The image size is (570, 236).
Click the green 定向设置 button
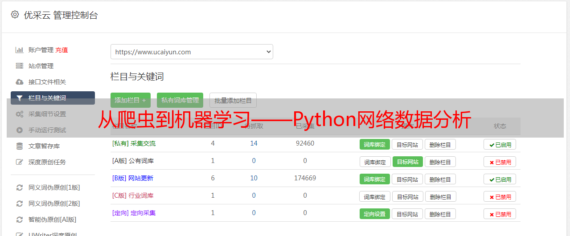[x=375, y=214]
